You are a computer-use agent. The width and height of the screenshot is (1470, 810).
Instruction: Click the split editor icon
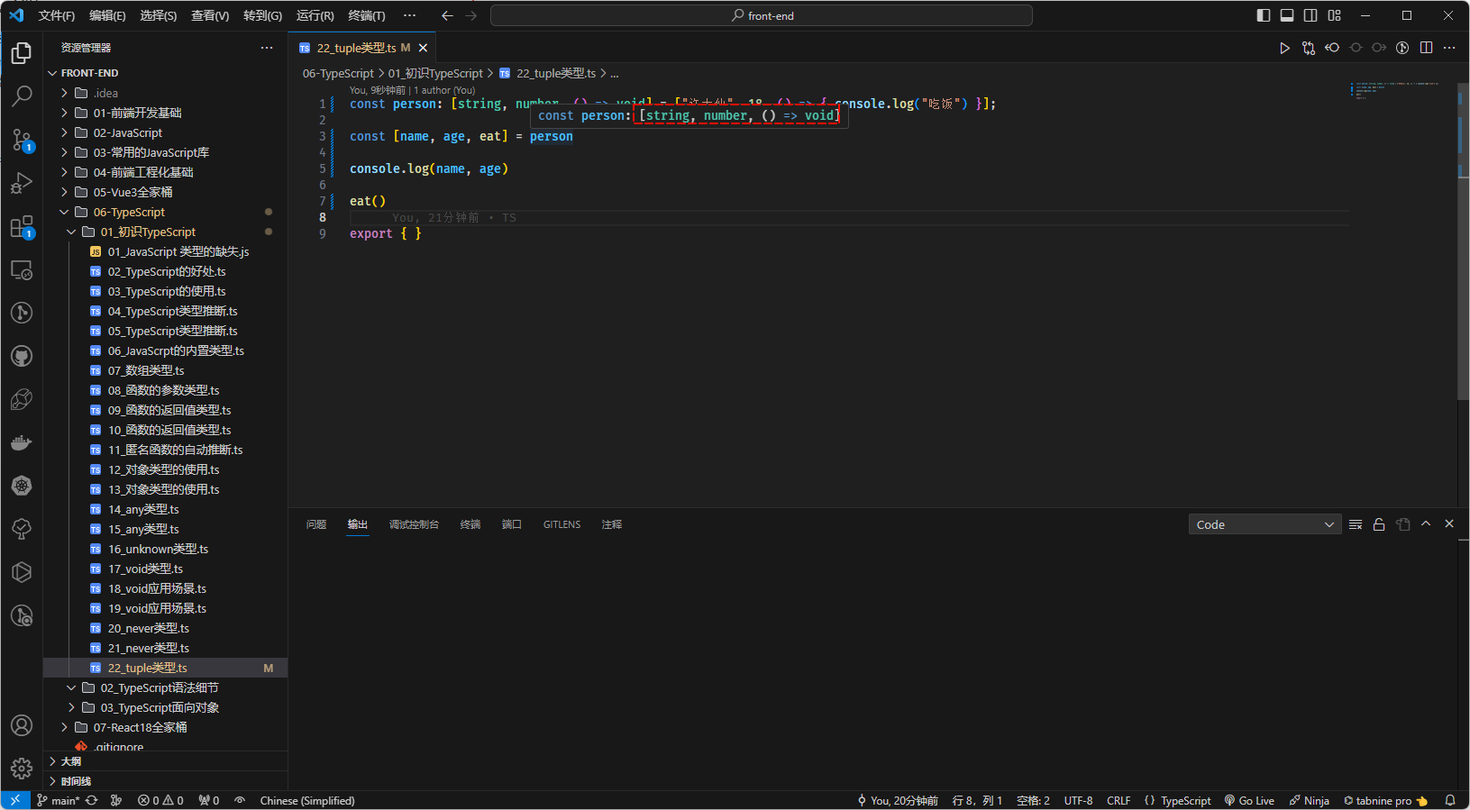click(1426, 48)
